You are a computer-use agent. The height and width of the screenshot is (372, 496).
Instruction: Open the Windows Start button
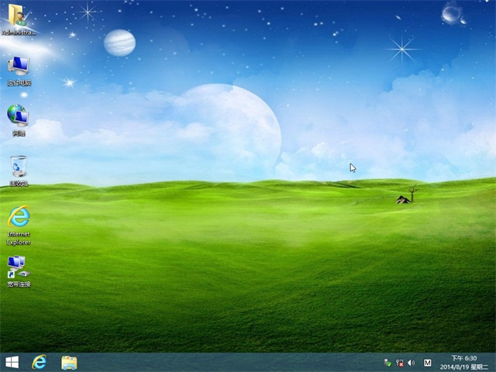tap(12, 362)
